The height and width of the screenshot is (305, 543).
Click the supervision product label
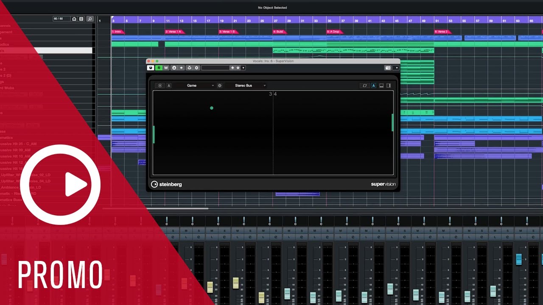point(383,184)
